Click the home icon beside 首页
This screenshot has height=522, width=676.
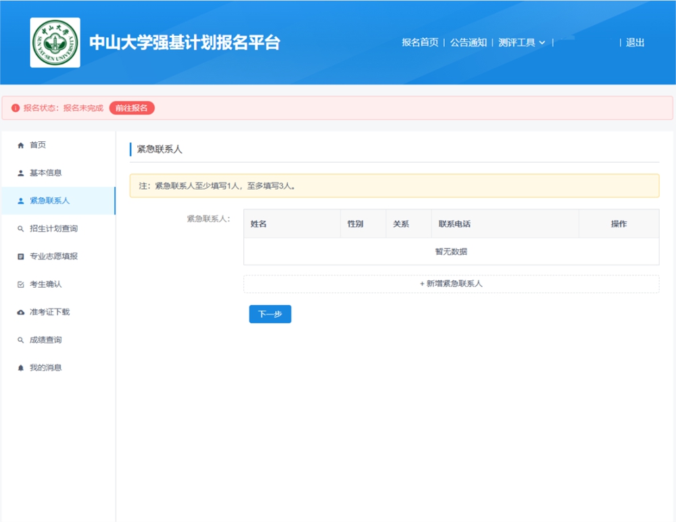20,145
